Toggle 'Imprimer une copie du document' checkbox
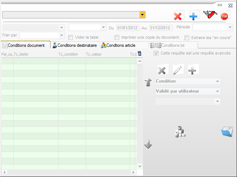The width and height of the screenshot is (237, 177). pos(117,37)
